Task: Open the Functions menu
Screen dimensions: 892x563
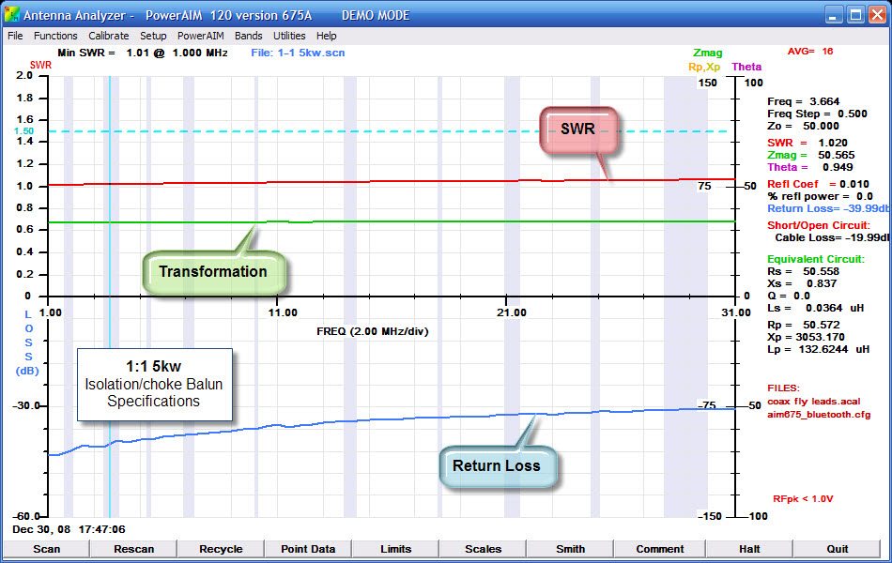Action: point(55,36)
